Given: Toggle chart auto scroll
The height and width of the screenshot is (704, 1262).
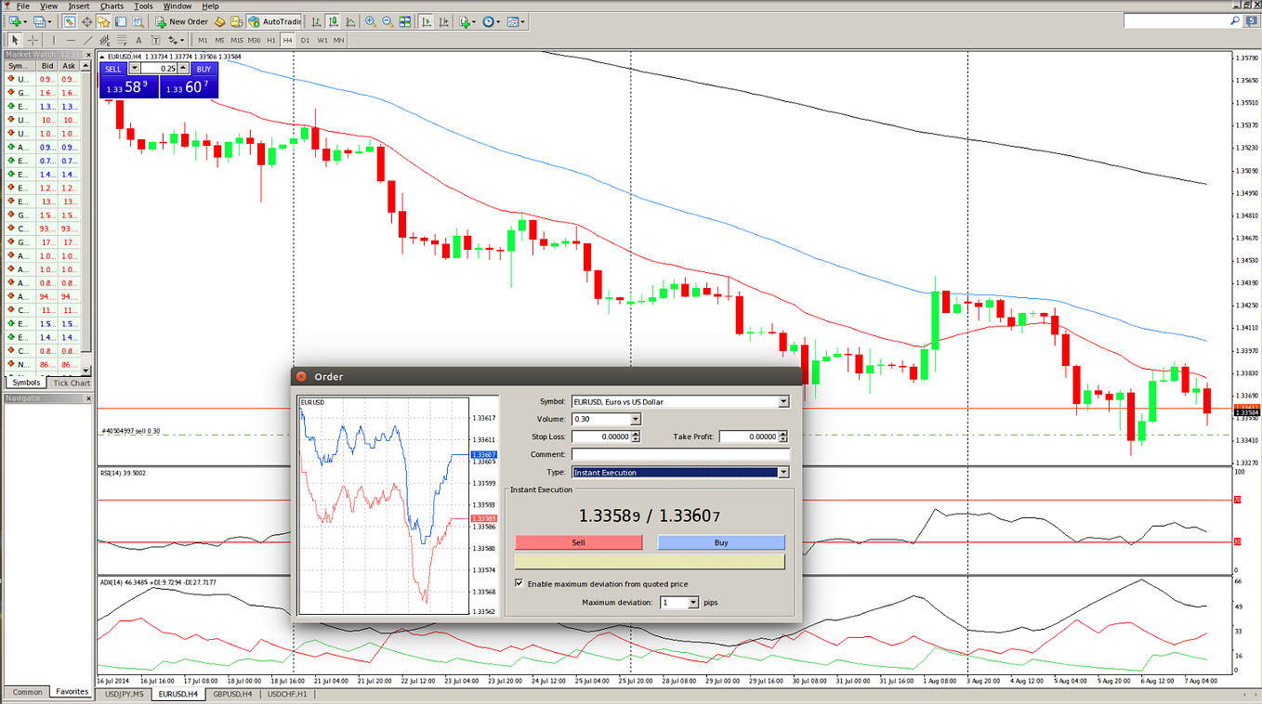Looking at the screenshot, I should 424,20.
